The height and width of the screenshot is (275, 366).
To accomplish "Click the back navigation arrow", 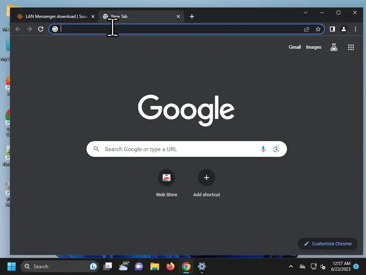I will pos(18,29).
